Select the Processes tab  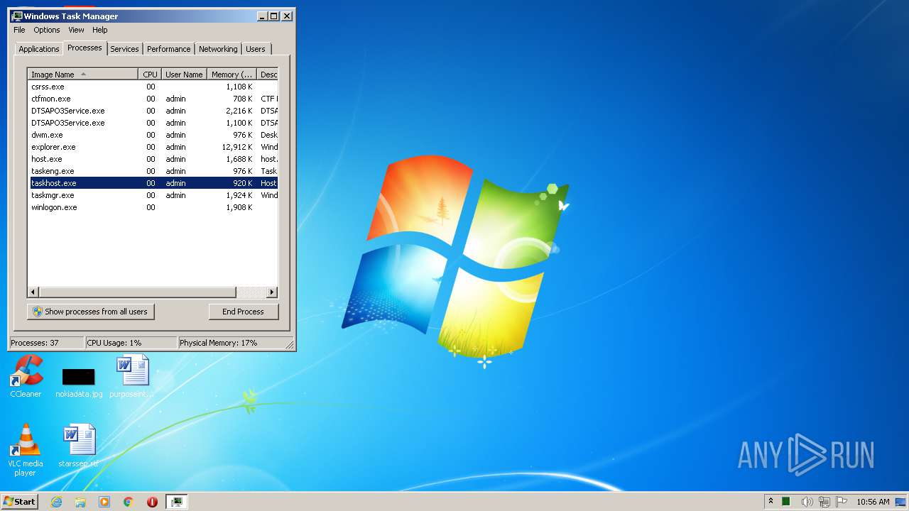point(85,48)
